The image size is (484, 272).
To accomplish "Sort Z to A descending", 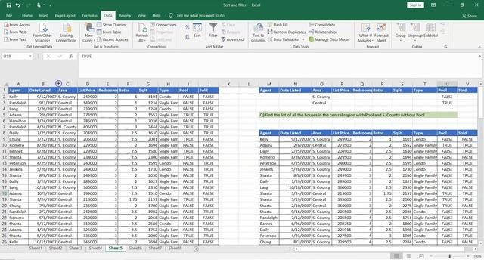I will (188, 37).
